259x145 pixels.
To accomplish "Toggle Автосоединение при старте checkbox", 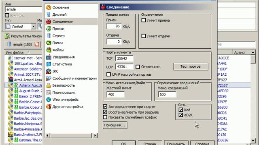I will (105, 106).
